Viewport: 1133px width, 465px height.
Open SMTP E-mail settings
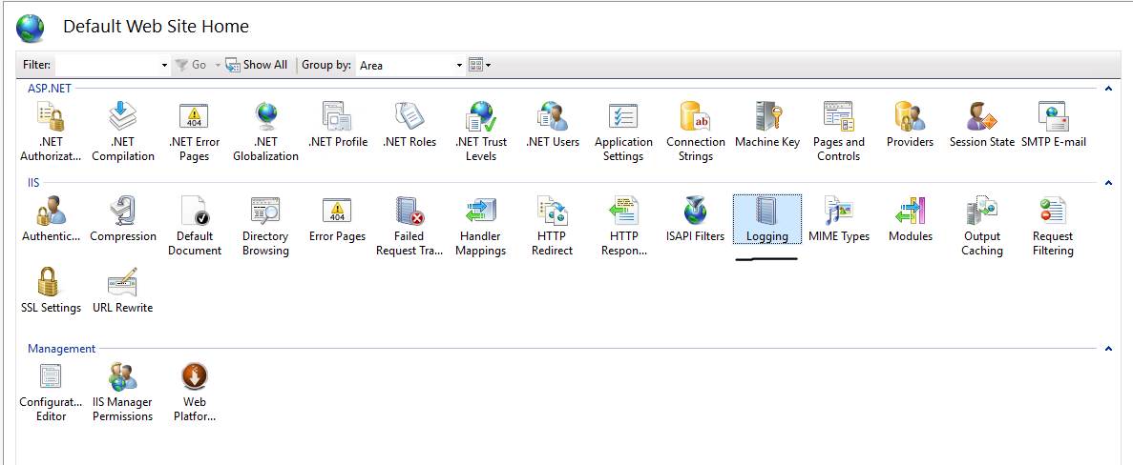(x=1054, y=126)
